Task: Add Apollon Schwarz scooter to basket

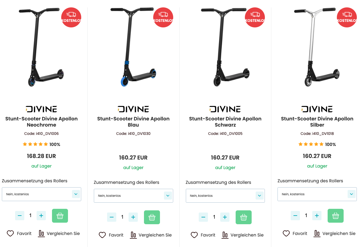Action: tap(244, 217)
